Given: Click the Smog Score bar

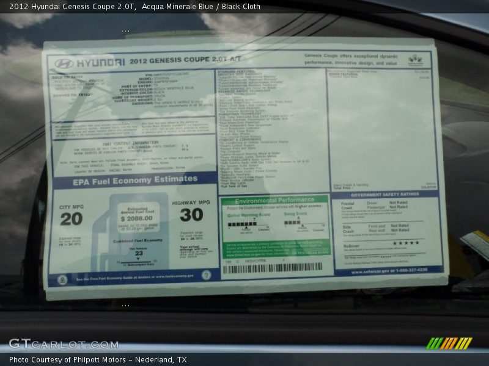Looking at the screenshot, I should [x=304, y=223].
